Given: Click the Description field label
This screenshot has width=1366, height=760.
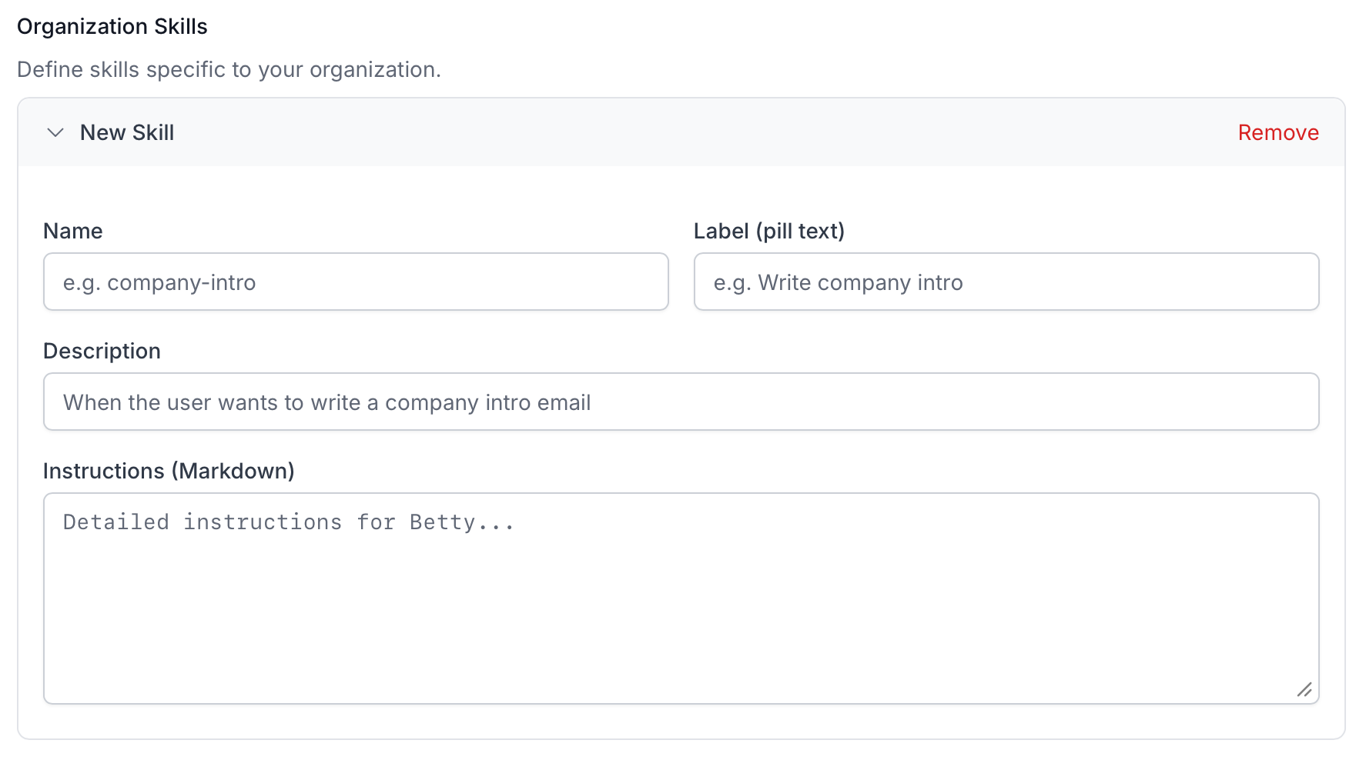Looking at the screenshot, I should (x=102, y=351).
